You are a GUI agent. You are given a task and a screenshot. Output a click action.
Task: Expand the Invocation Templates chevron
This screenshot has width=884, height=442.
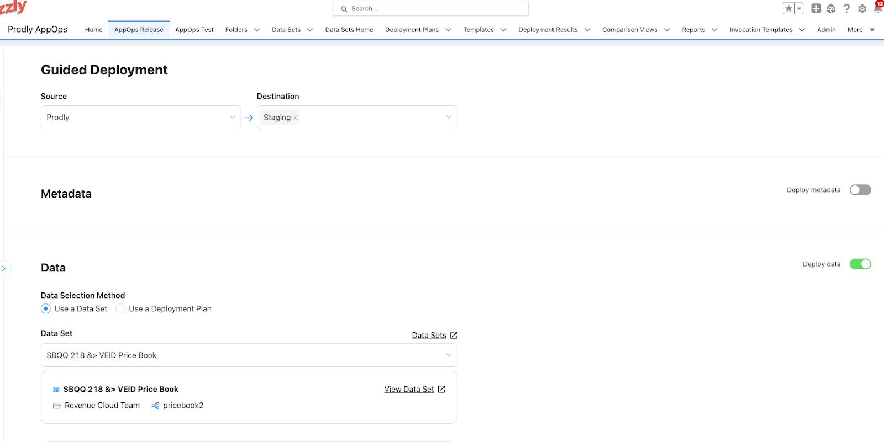[x=802, y=30]
